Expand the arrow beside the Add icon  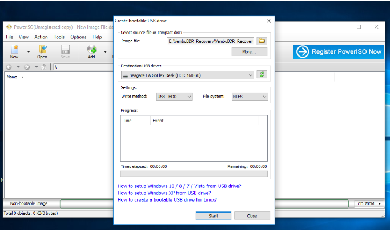tap(105, 52)
